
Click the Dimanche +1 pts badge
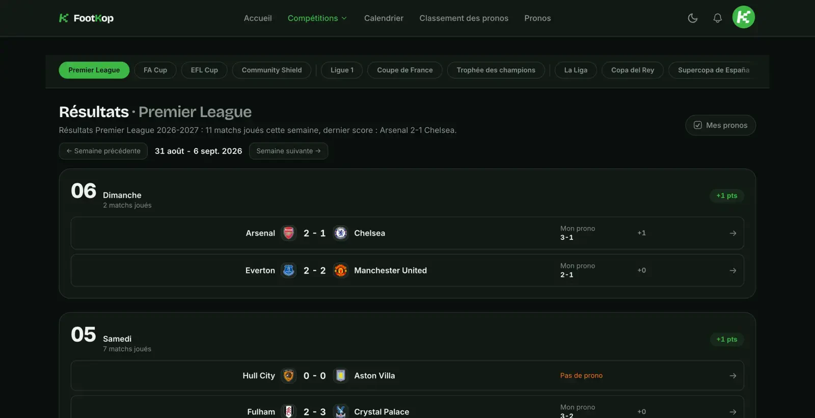(x=727, y=196)
